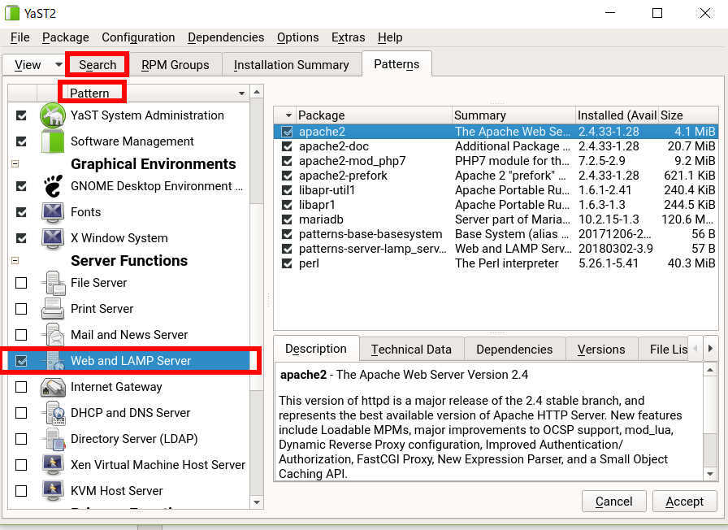Click the File Server icon
This screenshot has width=728, height=530.
click(53, 283)
